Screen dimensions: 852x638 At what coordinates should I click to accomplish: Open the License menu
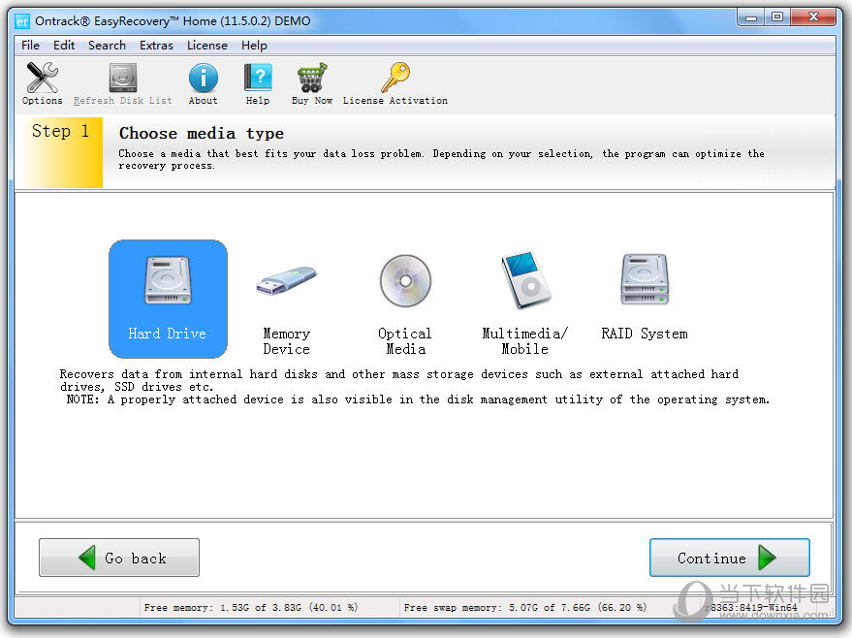coord(207,46)
